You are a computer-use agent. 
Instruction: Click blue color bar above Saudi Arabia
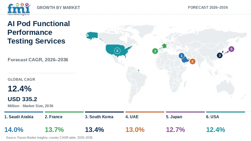[24, 112]
